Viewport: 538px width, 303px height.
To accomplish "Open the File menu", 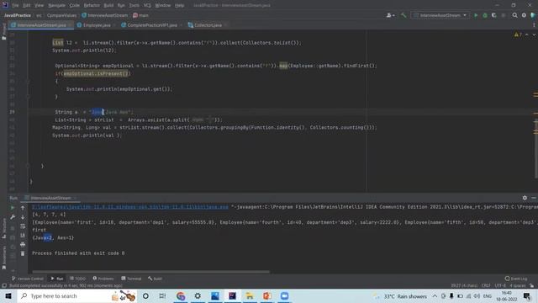I will (x=15, y=6).
